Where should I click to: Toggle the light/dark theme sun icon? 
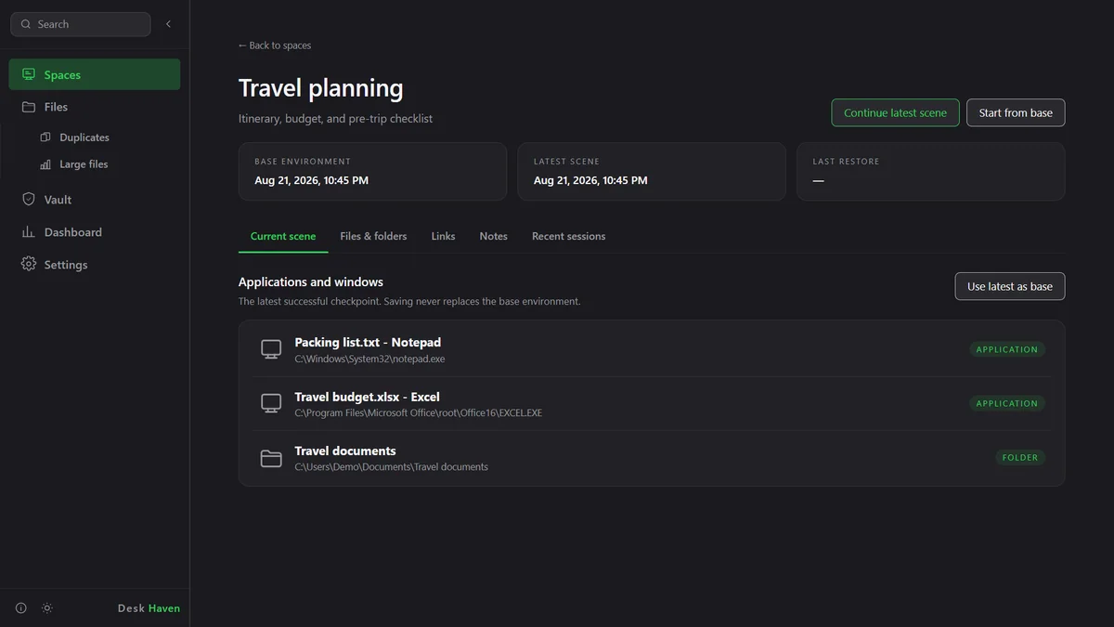(47, 608)
